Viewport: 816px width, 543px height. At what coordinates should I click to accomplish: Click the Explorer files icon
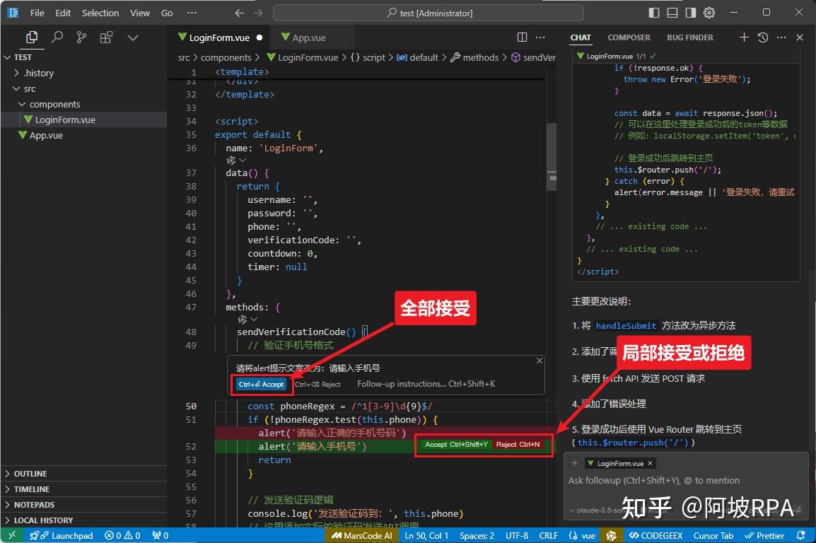click(30, 37)
